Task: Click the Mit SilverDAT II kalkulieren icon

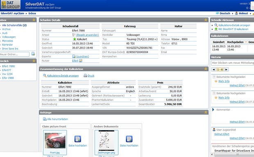Action: pyautogui.click(x=216, y=29)
